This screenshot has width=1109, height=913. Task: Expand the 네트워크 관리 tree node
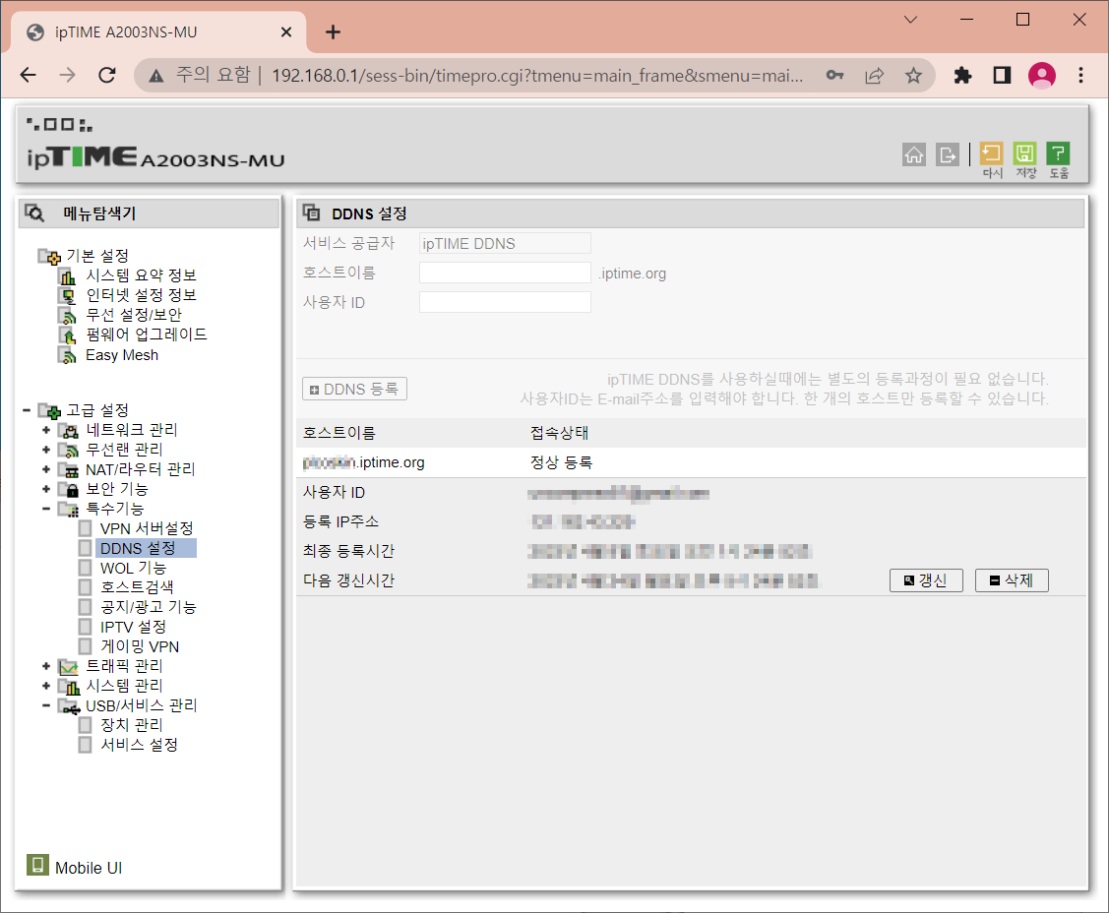click(x=45, y=430)
